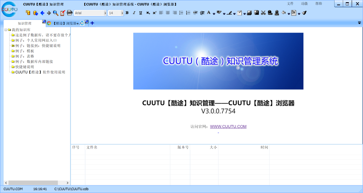The width and height of the screenshot is (363, 193).
Task: Select 例子：表格 node
Action: pos(24,56)
